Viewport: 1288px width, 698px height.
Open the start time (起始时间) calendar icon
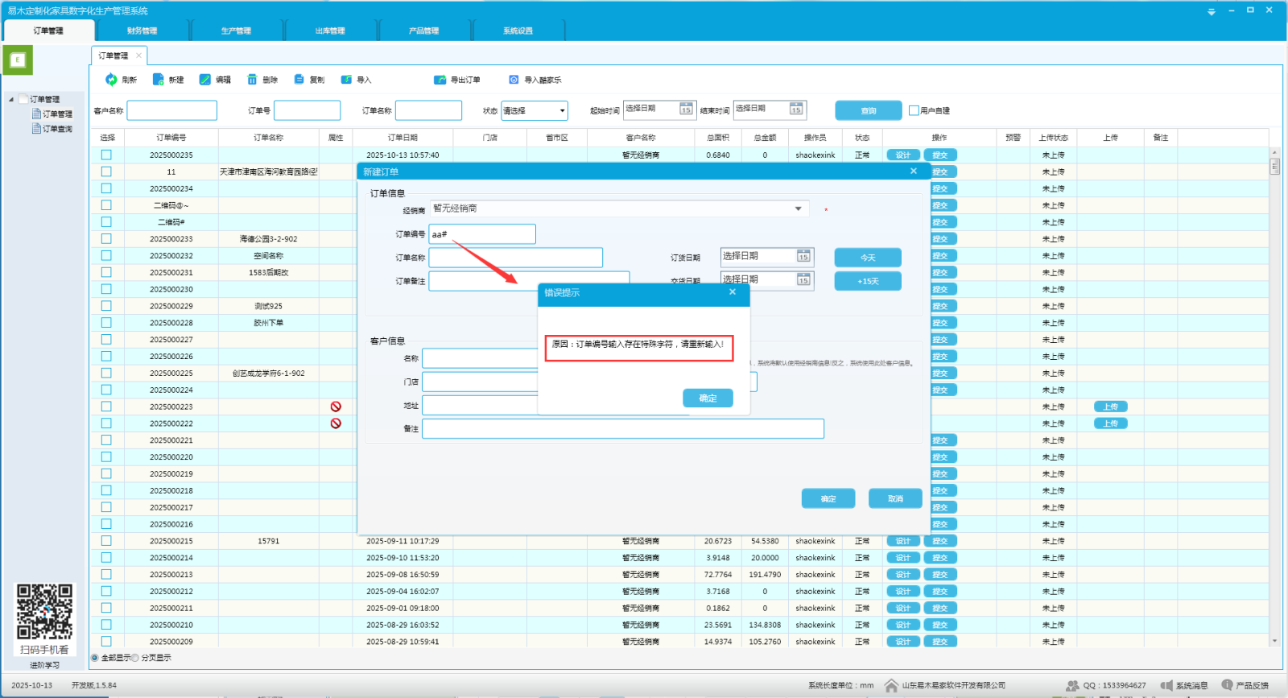point(686,109)
